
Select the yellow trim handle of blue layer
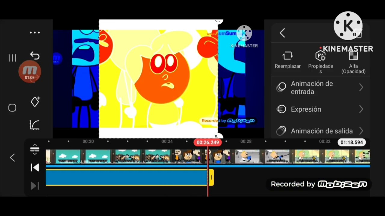[x=211, y=178]
